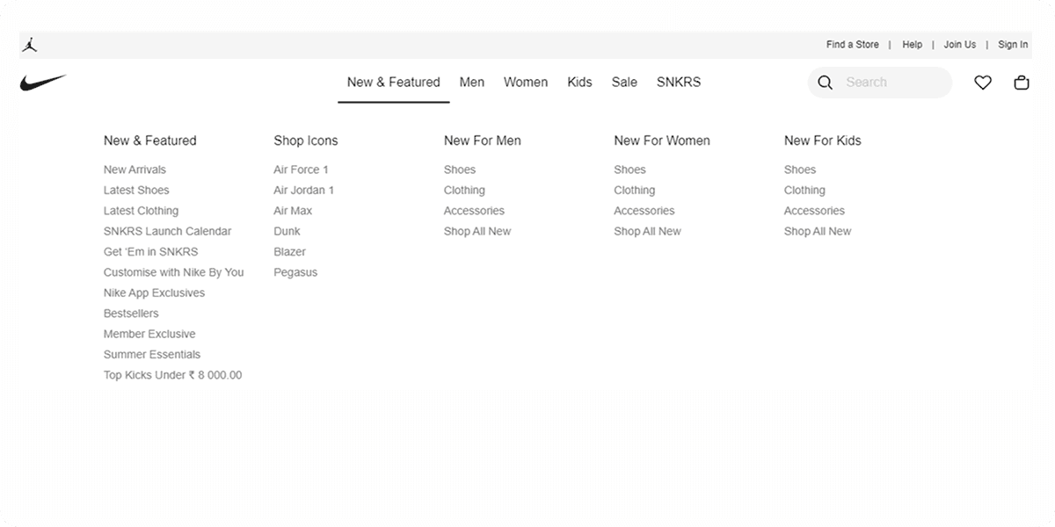Open Air Jordan 1 link
This screenshot has height=527, width=1055.
click(x=304, y=190)
